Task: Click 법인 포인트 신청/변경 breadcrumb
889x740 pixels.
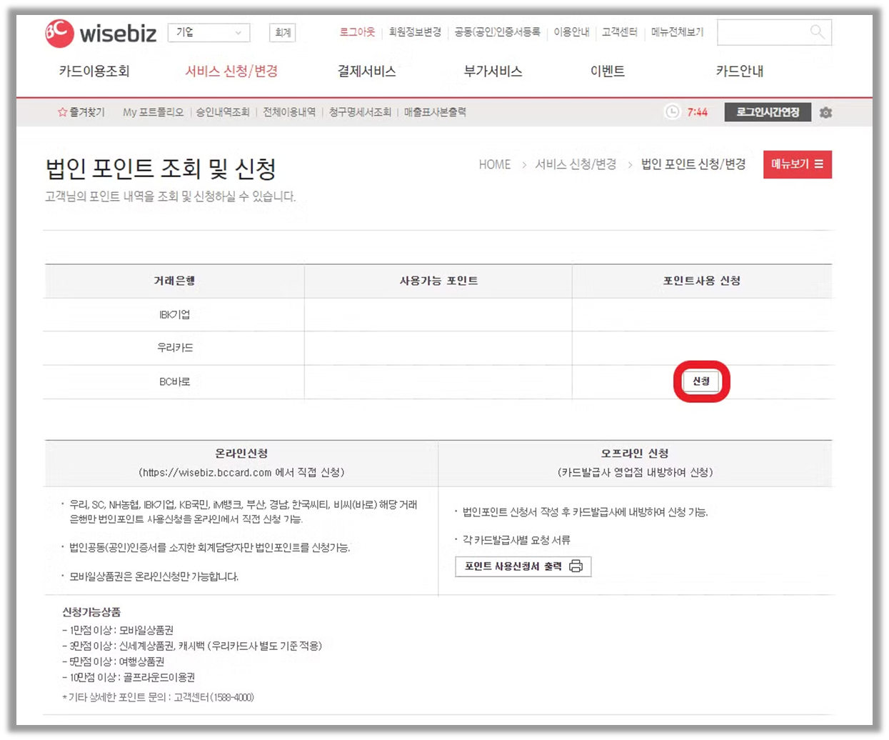Action: point(693,164)
